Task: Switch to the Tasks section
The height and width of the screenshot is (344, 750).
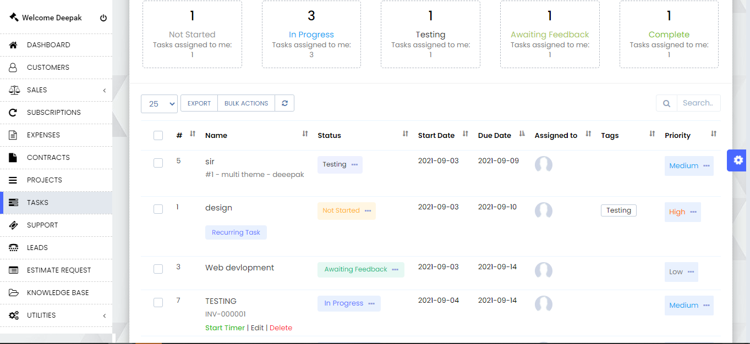Action: pos(36,202)
